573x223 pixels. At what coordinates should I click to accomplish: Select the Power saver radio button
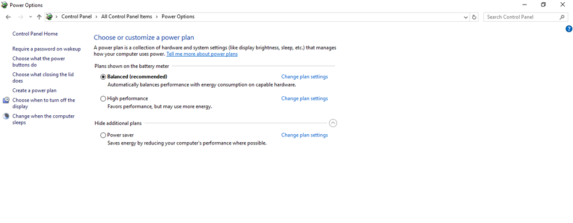pyautogui.click(x=103, y=135)
